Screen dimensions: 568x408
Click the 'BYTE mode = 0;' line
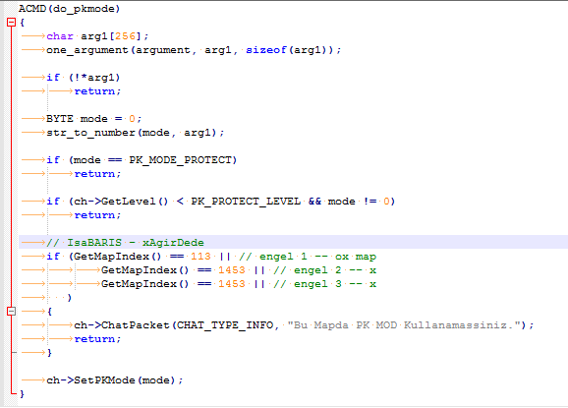pyautogui.click(x=93, y=119)
